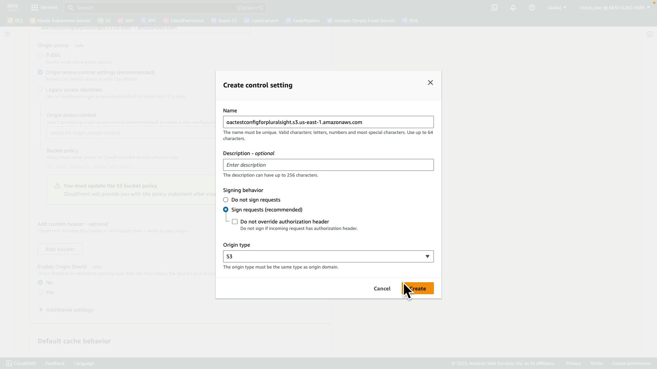The image size is (657, 369).
Task: Go to the AWS logo home
Action: pos(13,7)
